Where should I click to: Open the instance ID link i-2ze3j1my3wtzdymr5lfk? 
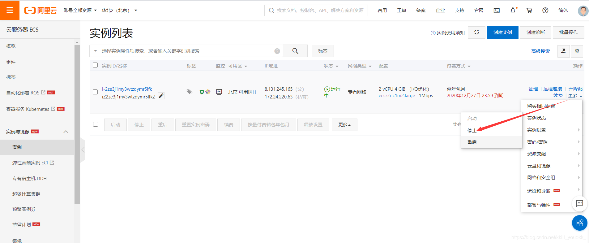click(x=127, y=89)
